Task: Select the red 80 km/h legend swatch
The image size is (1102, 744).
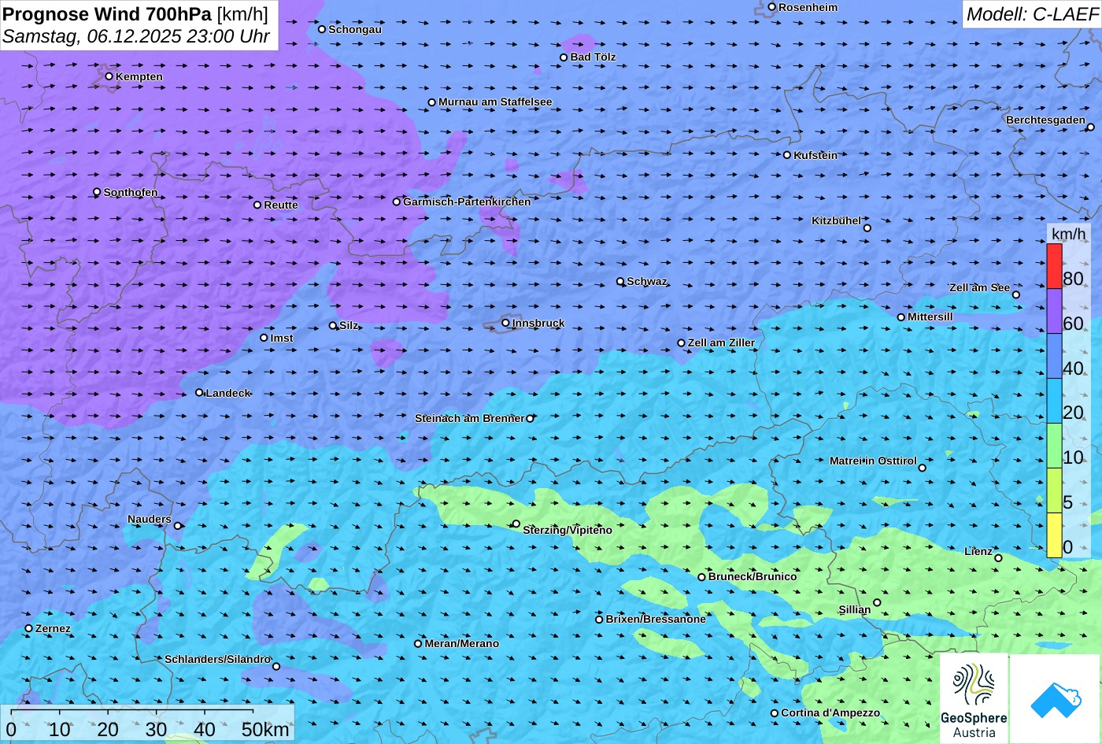Action: pyautogui.click(x=1054, y=267)
